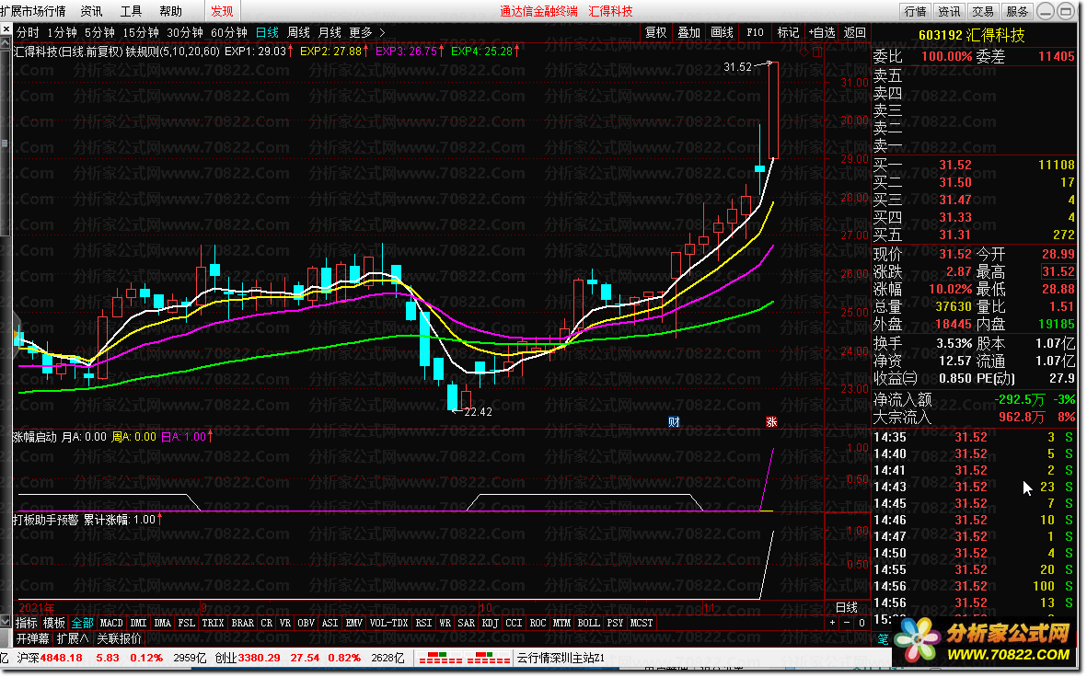Screen dimensions: 1087x677
Task: Open the 工具 menu
Action: tap(131, 11)
